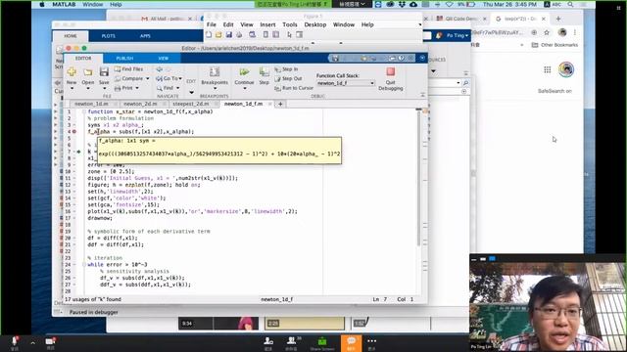Viewport: 627px width, 352px height.
Task: Open Tools menu in Figure window
Action: 290,24
